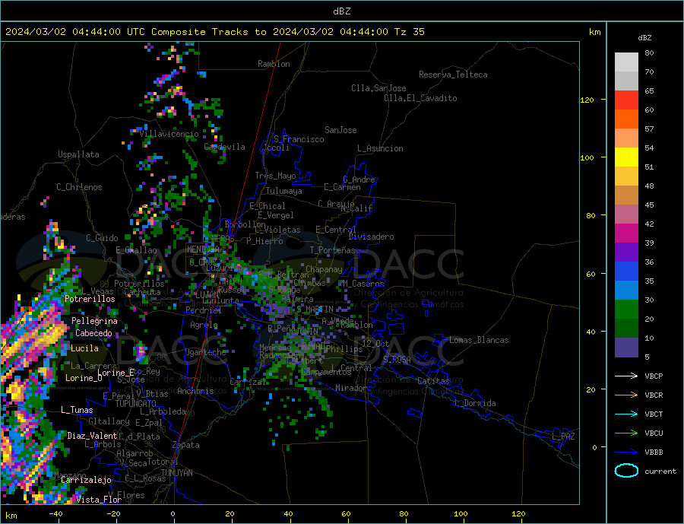Select the purple 39 dBZ color swatch
684x524 pixels.
[626, 252]
